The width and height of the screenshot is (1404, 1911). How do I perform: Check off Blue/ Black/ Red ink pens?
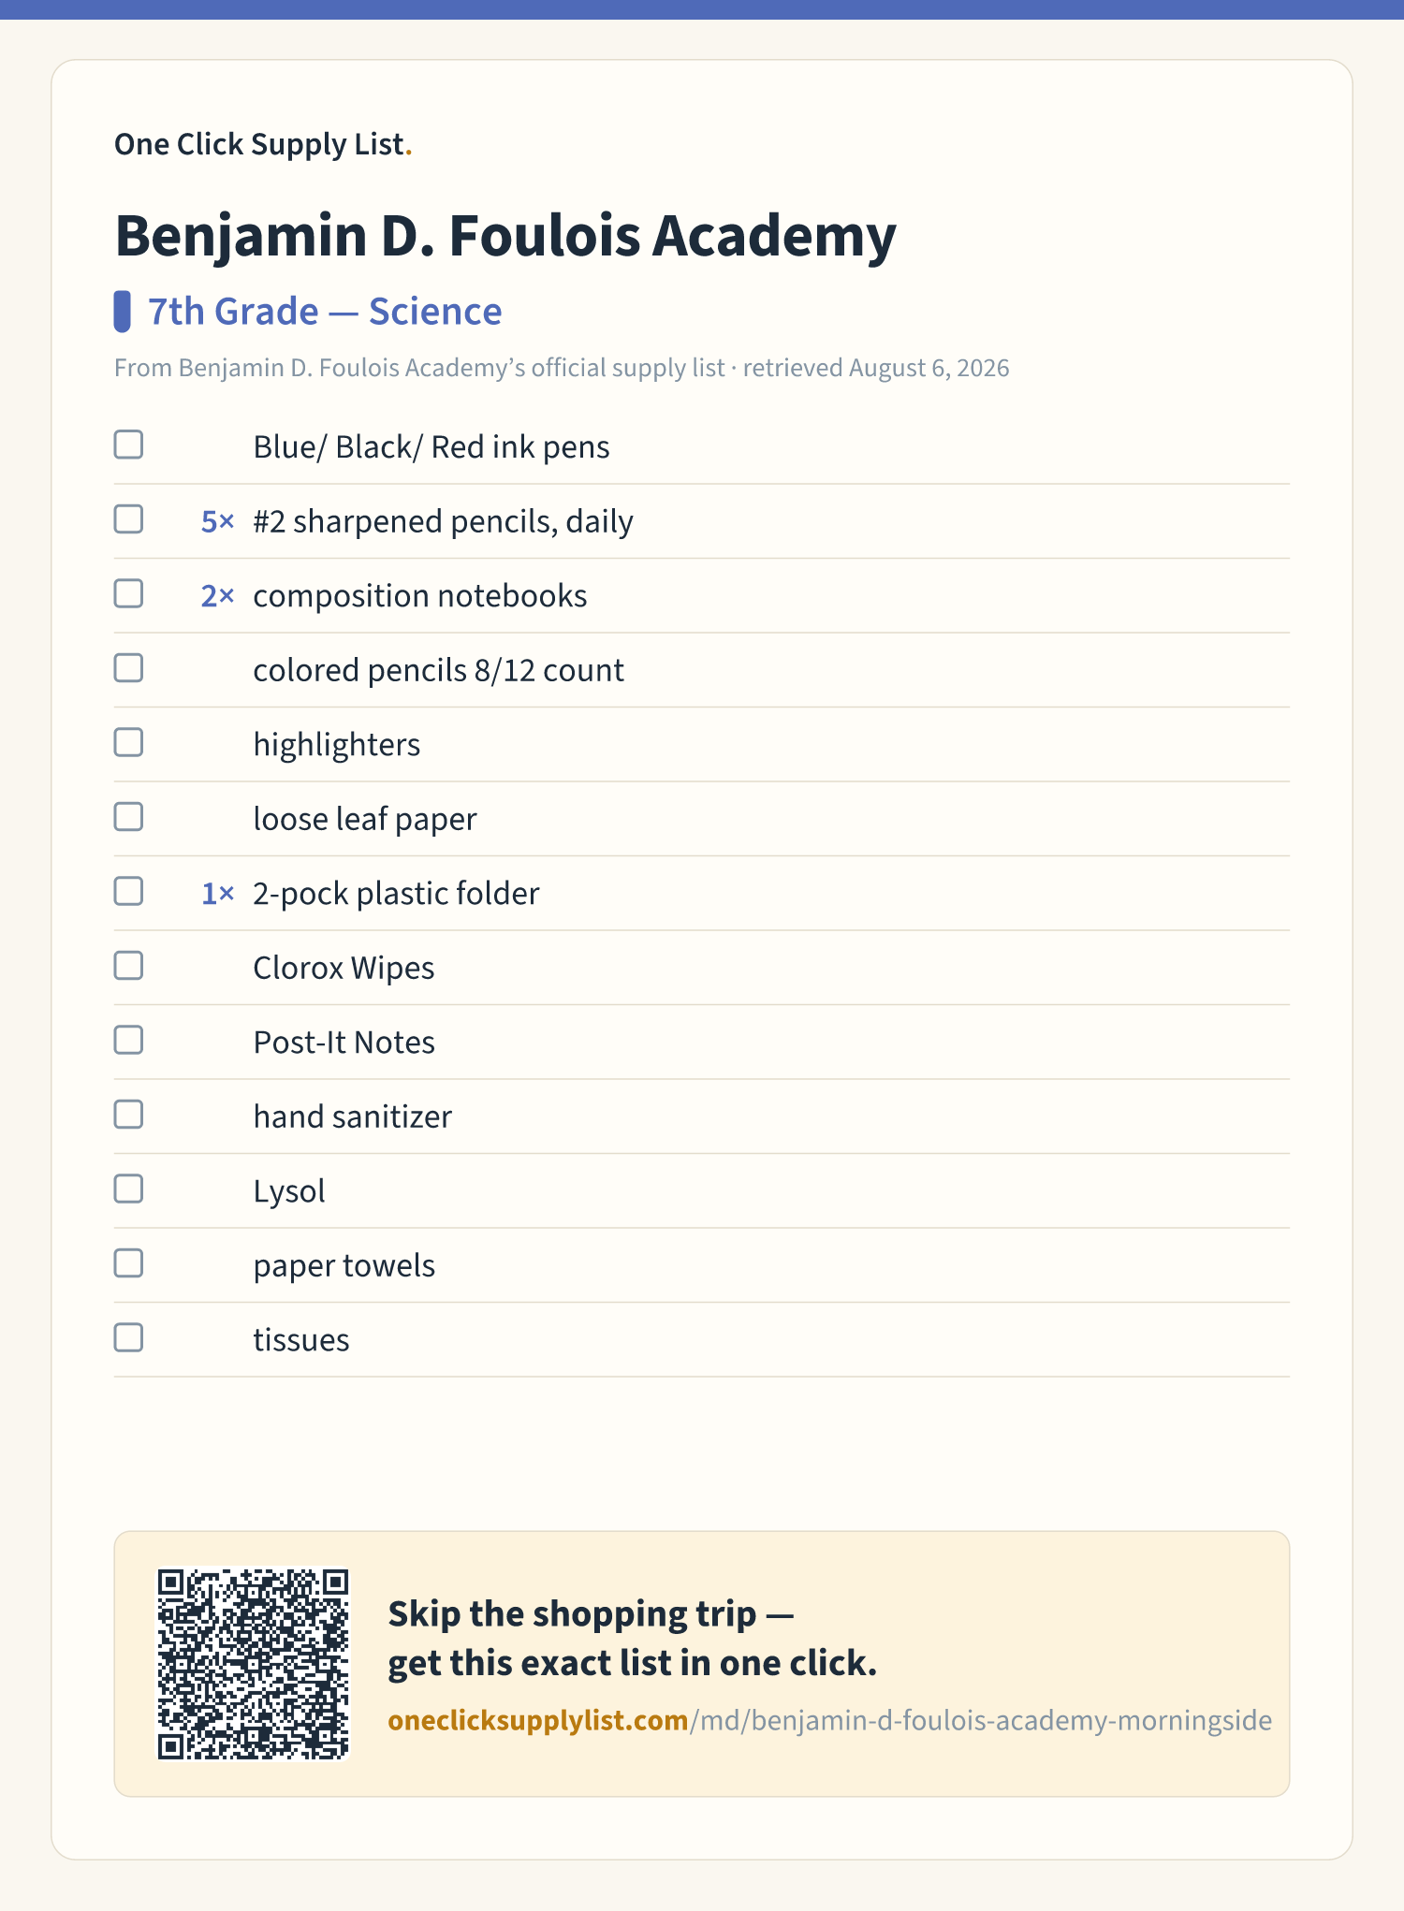click(128, 445)
